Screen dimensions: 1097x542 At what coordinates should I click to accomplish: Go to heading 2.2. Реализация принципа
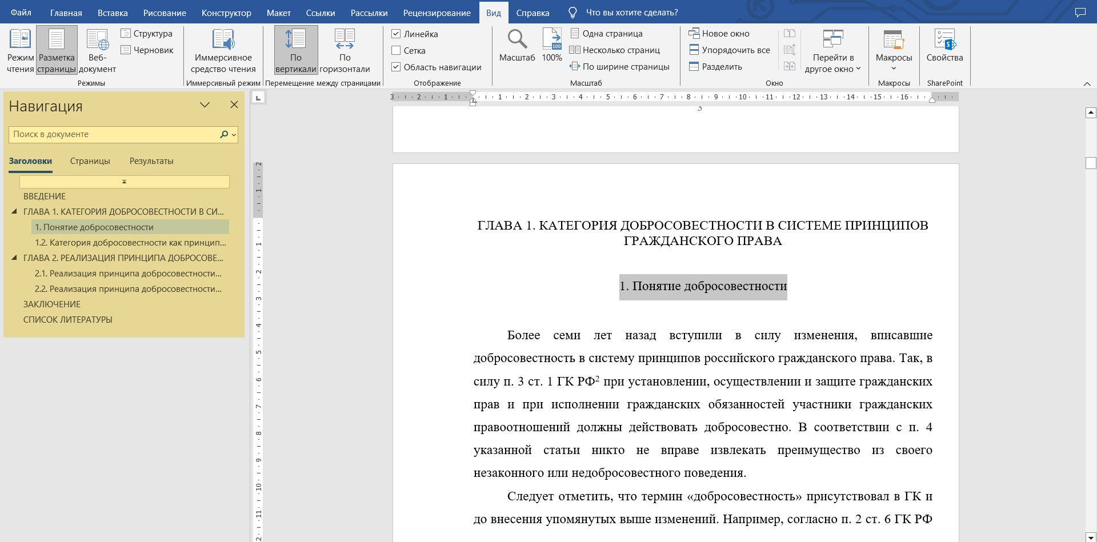[128, 289]
